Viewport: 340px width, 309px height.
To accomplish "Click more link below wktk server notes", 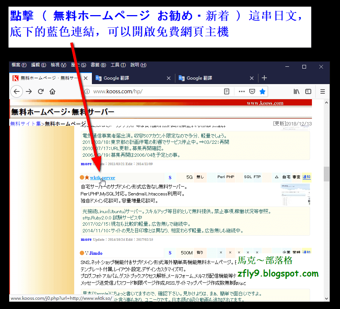I will pyautogui.click(x=86, y=239).
